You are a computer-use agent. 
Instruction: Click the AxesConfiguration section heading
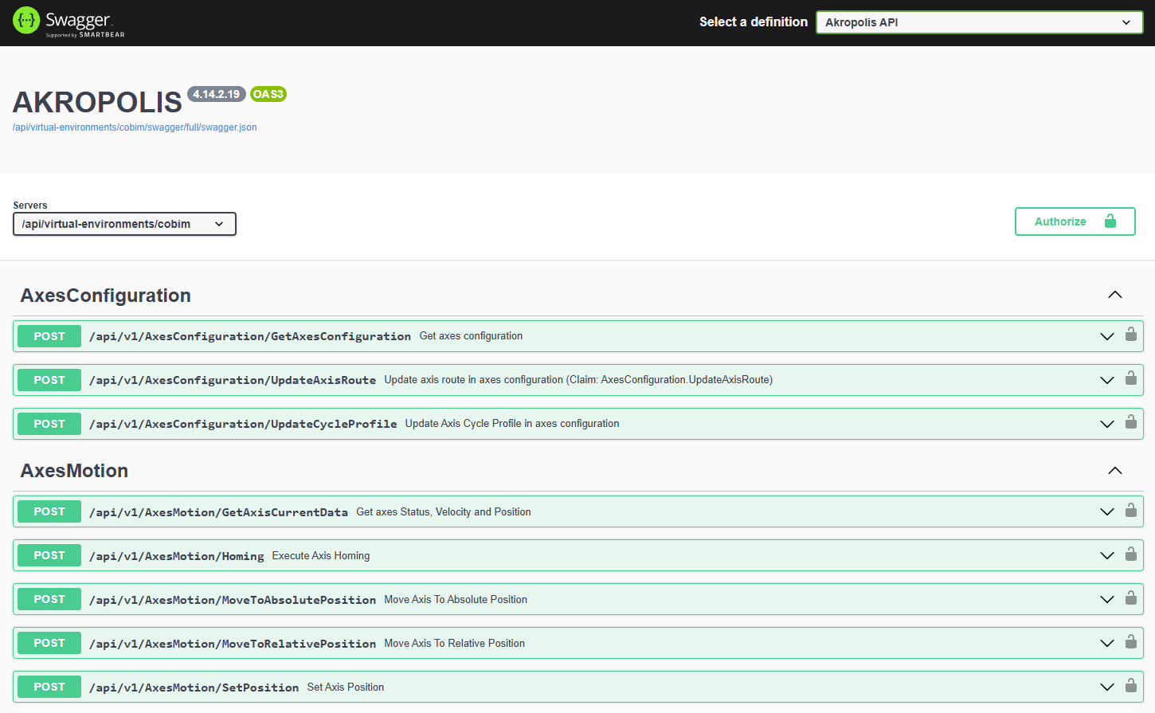click(106, 296)
